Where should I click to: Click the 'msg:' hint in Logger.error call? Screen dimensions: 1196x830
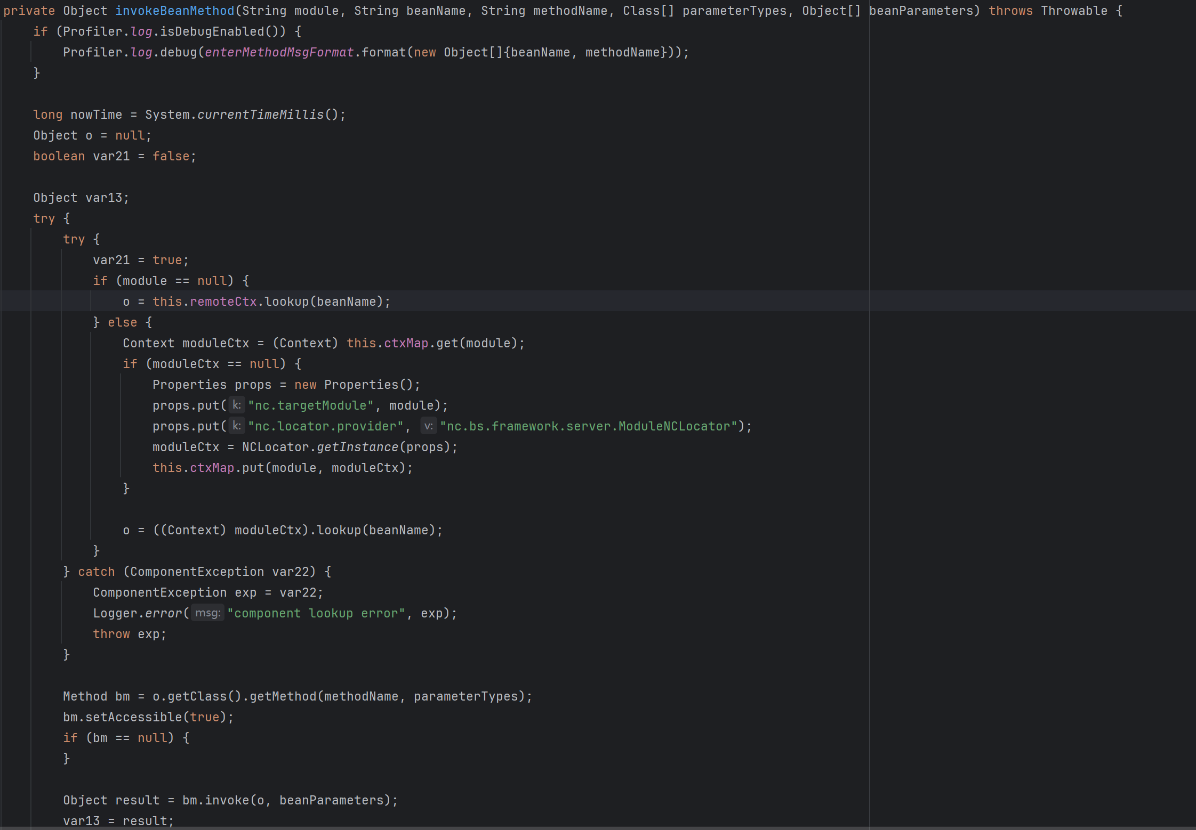click(207, 613)
